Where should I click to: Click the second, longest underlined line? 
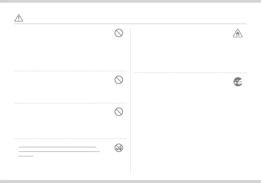59,151
